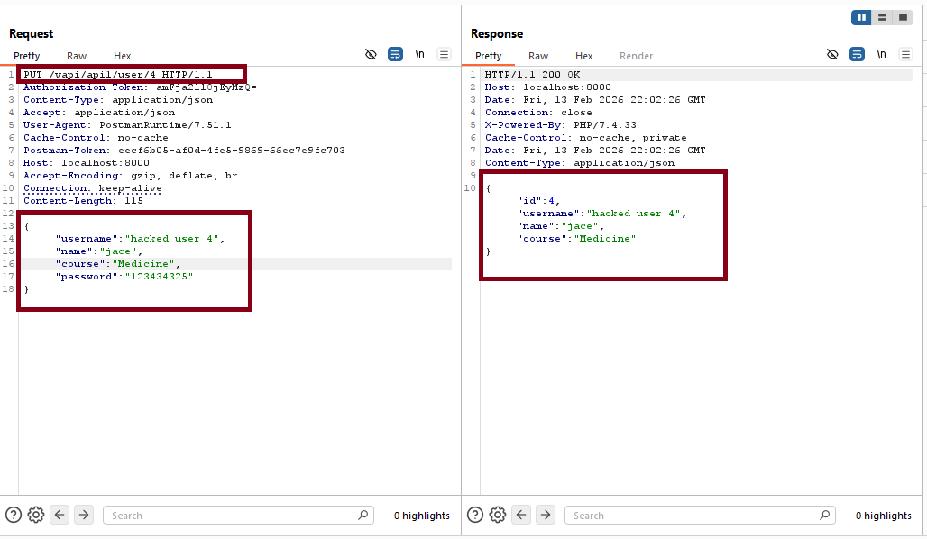This screenshot has height=539, width=927.
Task: Open the Response Hex tab
Action: 584,56
